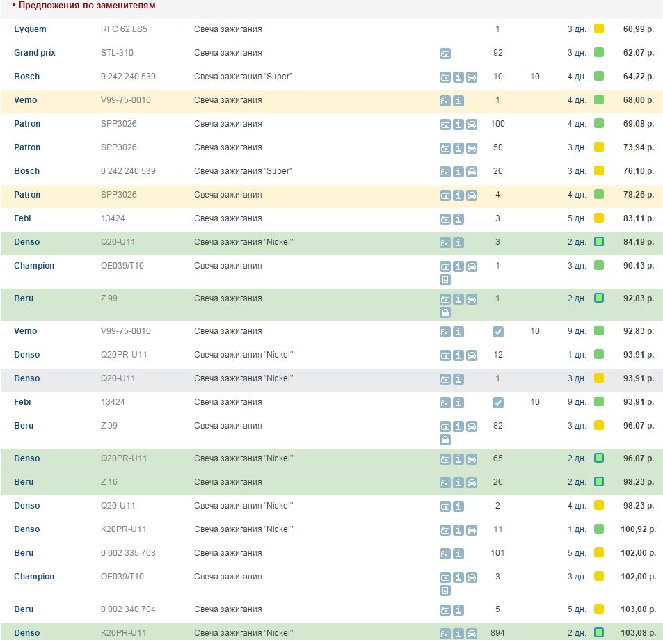The height and width of the screenshot is (640, 663).
Task: Click "Свеча зажигания" description in Eyquem row
Action: coord(228,29)
